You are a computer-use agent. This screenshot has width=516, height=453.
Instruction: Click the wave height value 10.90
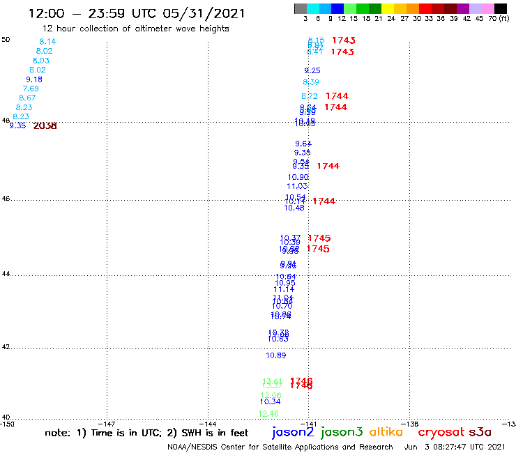point(298,177)
